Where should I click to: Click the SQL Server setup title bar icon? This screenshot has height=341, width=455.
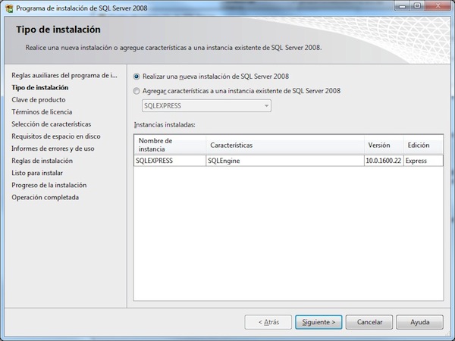pos(9,8)
